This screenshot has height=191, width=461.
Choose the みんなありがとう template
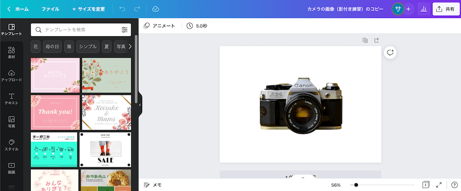[54, 180]
